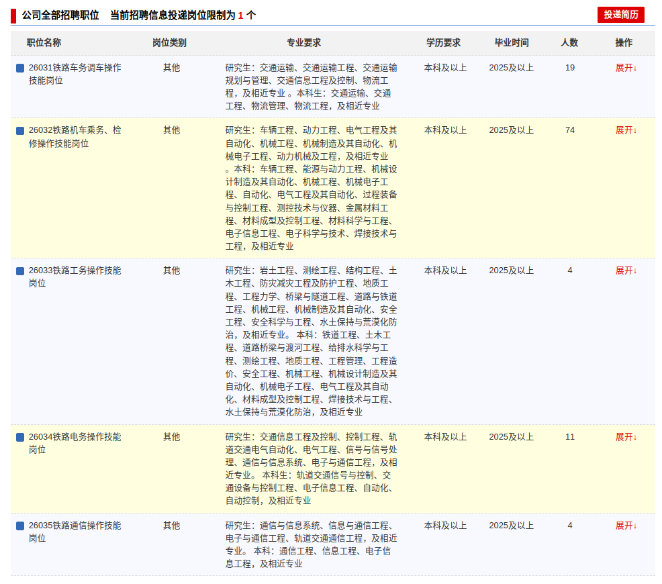Expand the 26035铁路通信 job details
This screenshot has height=584, width=662.
626,526
